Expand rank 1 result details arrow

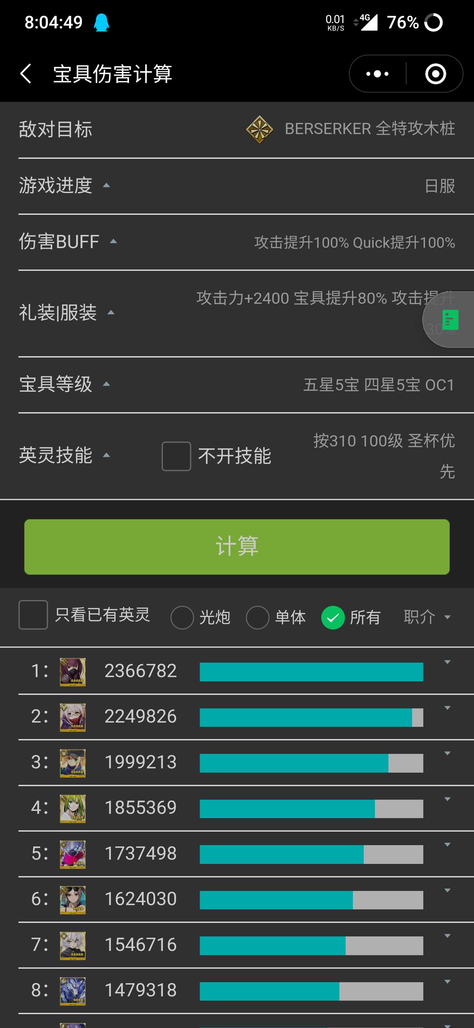(447, 662)
